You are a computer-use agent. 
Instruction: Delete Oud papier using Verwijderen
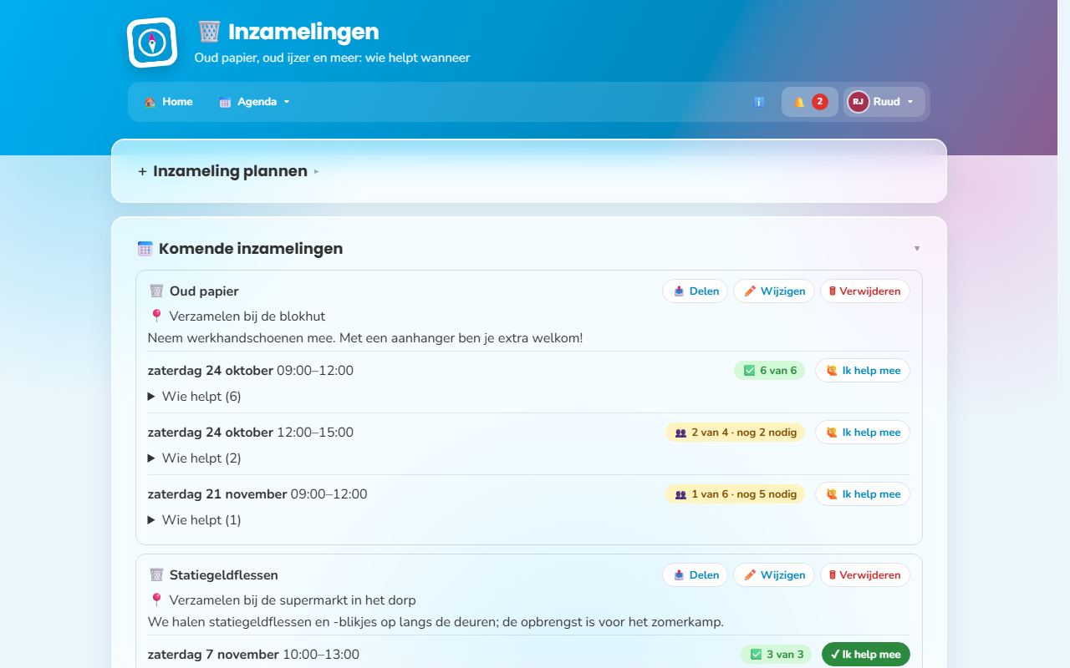coord(865,291)
